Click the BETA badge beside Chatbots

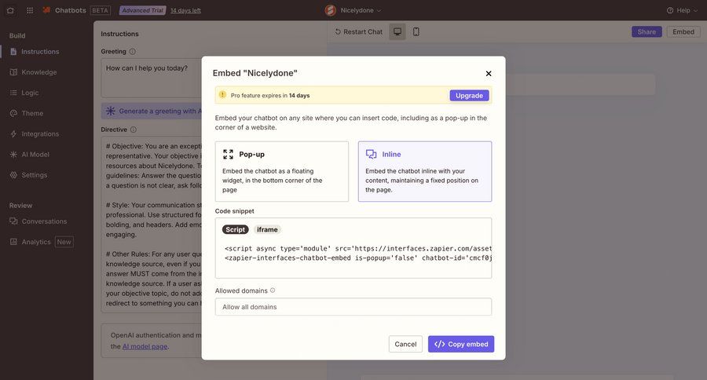click(x=100, y=10)
